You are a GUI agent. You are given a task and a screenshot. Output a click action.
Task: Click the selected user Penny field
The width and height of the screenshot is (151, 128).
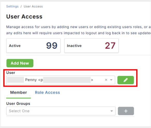(61, 80)
